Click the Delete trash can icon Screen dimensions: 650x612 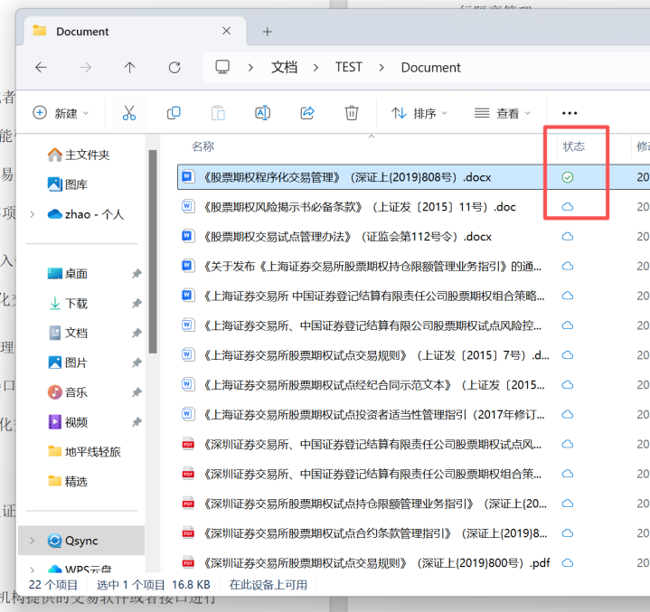tap(352, 113)
